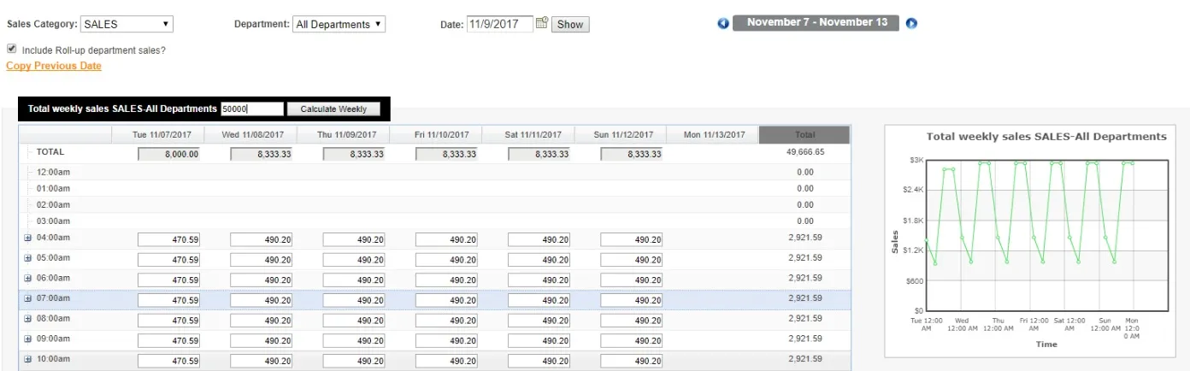This screenshot has width=1190, height=371.
Task: Click the chart title Total weekly sales
Action: (x=1046, y=137)
